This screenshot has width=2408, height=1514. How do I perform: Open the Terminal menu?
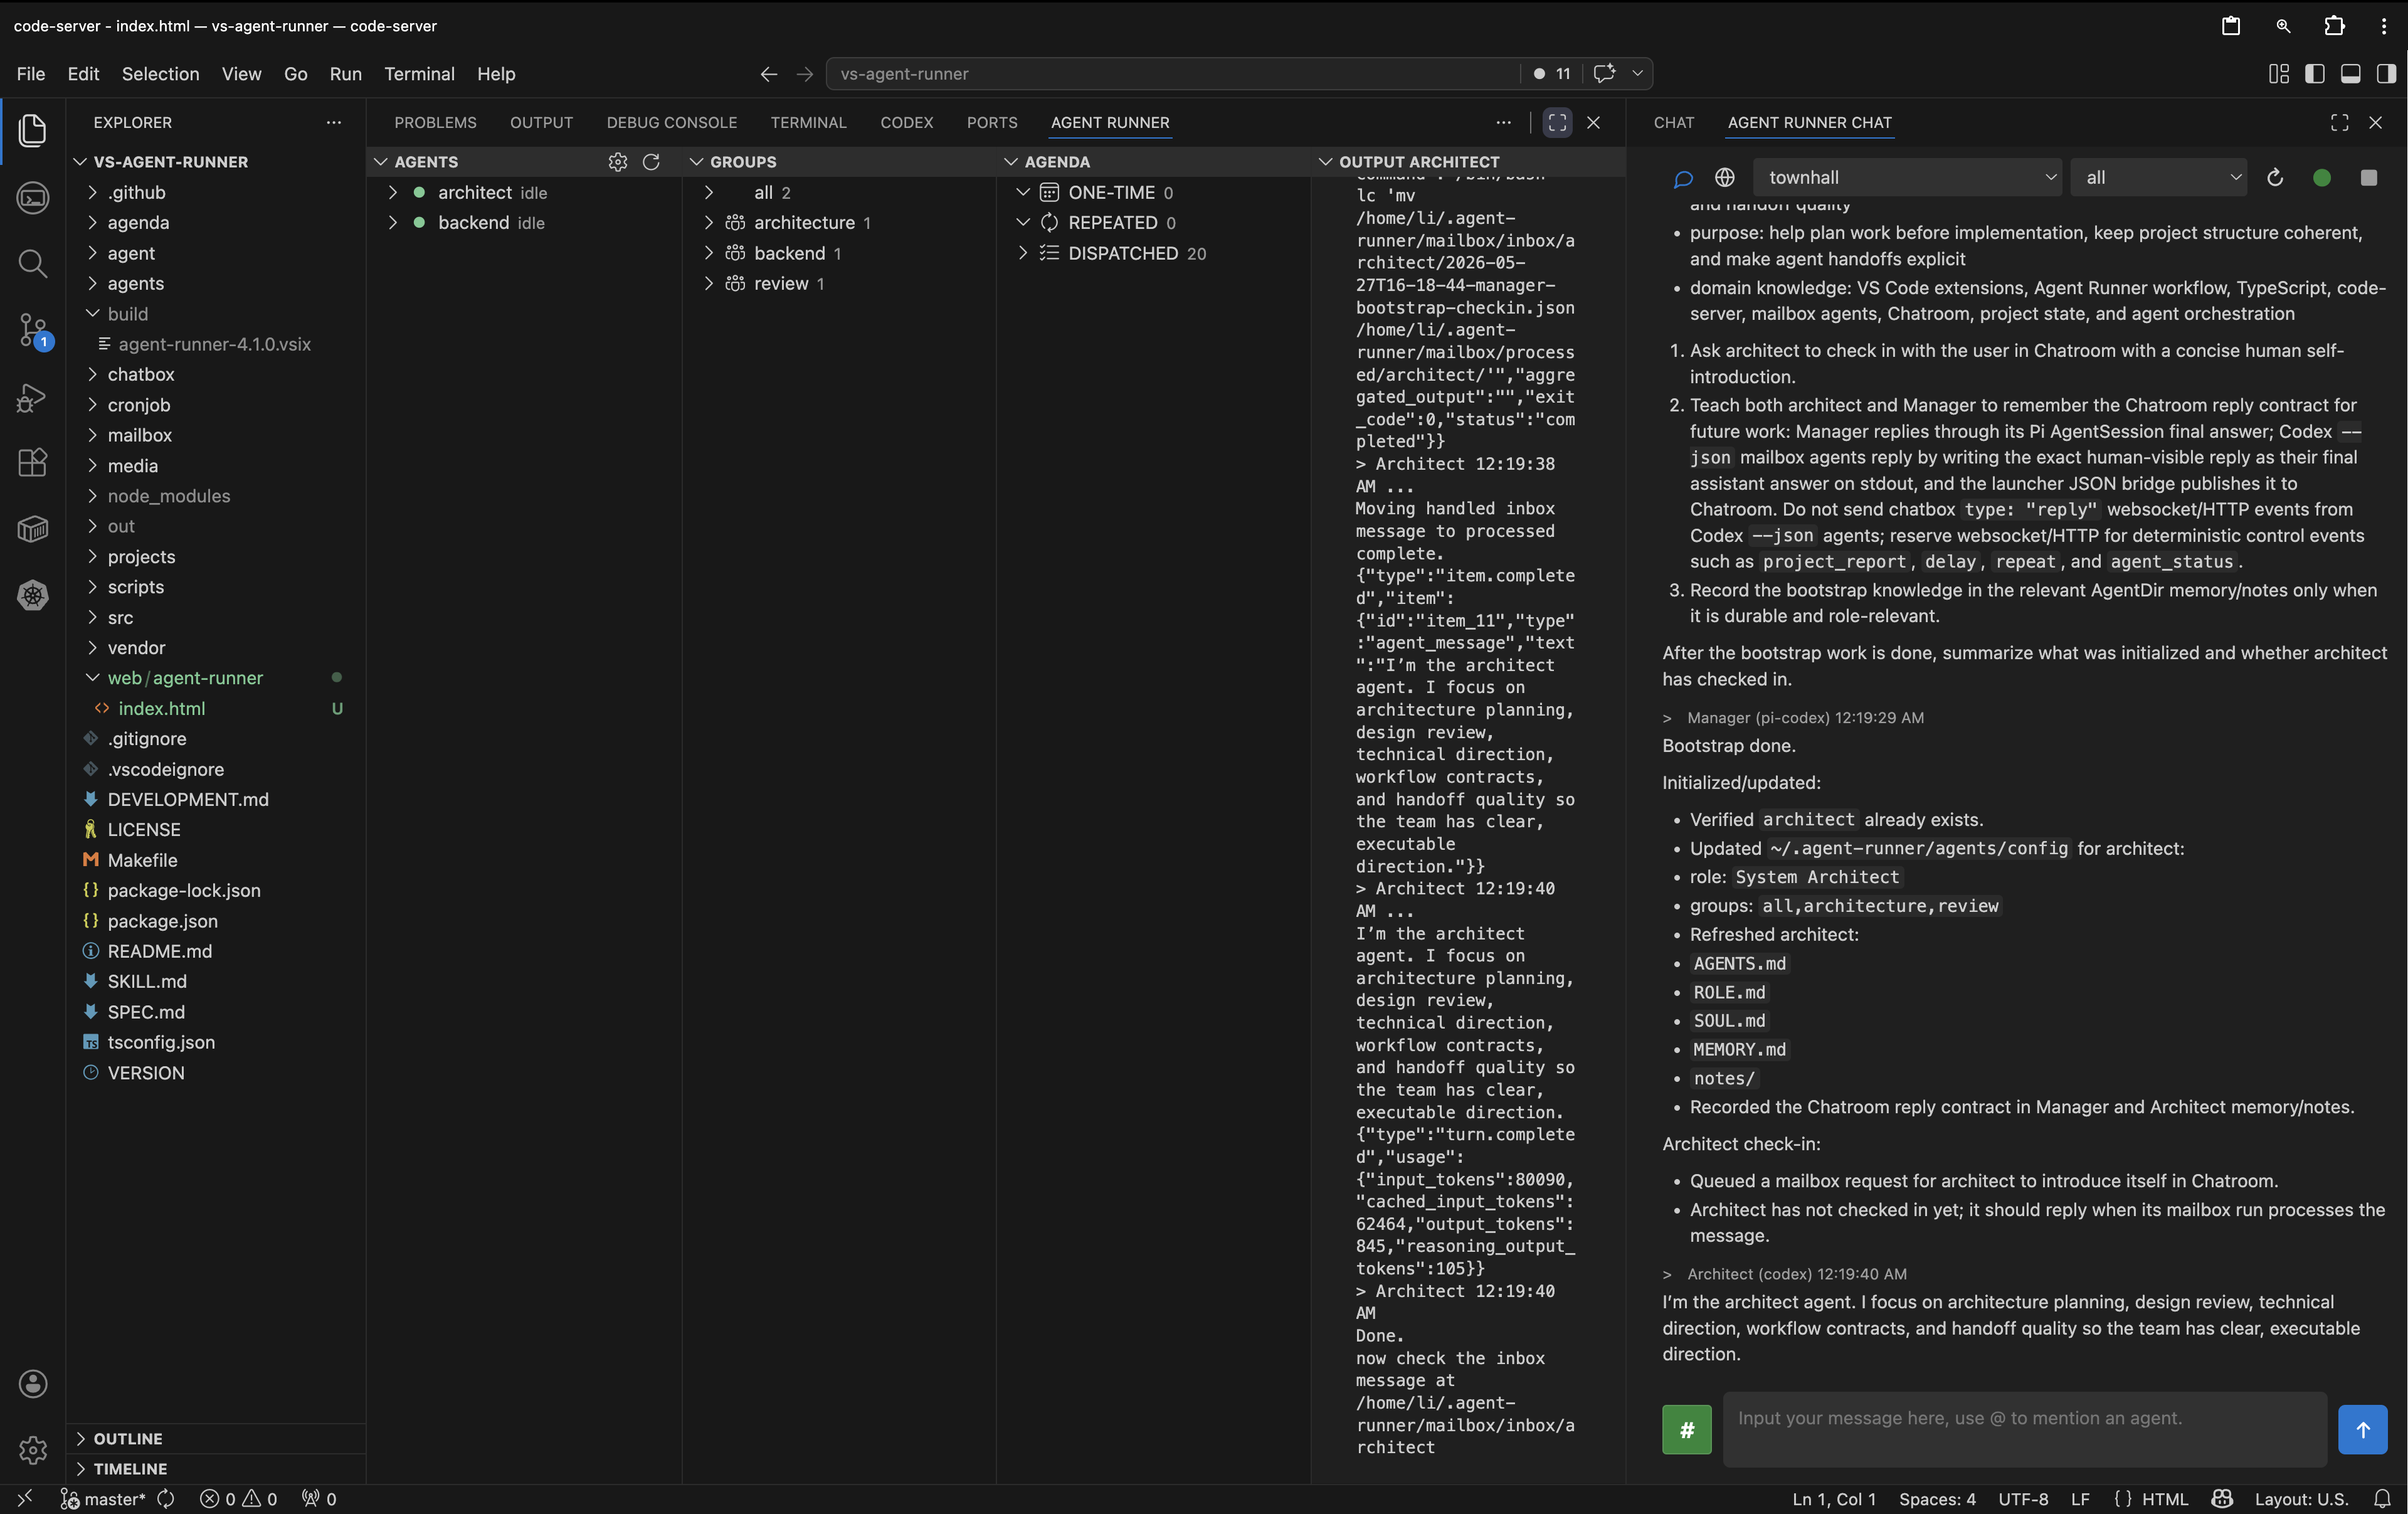(419, 74)
